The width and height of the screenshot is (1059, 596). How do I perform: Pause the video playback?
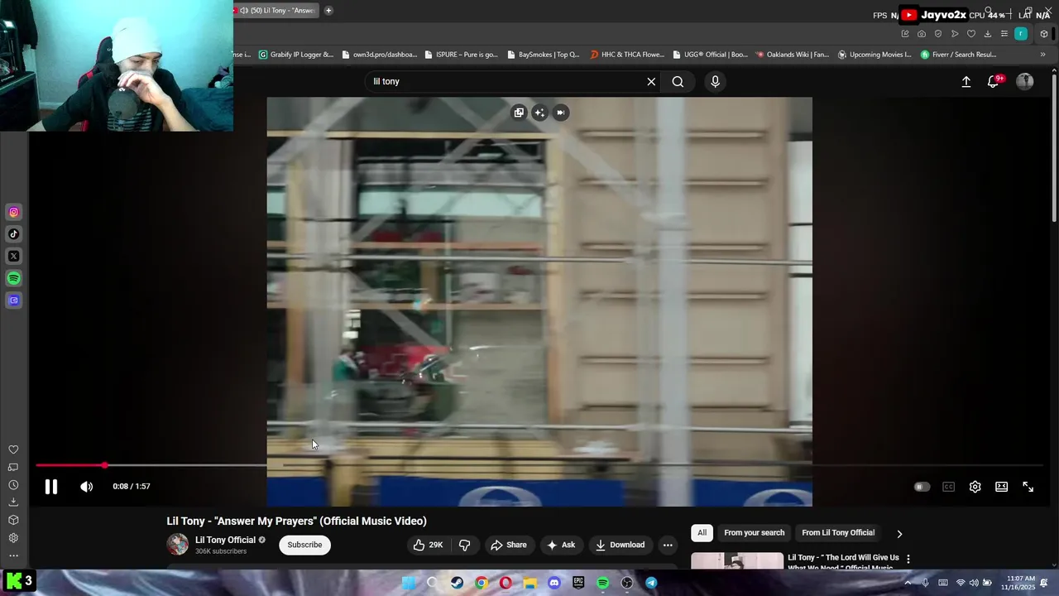point(50,487)
